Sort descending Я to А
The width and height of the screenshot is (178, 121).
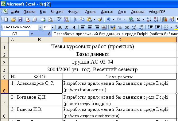point(156,19)
